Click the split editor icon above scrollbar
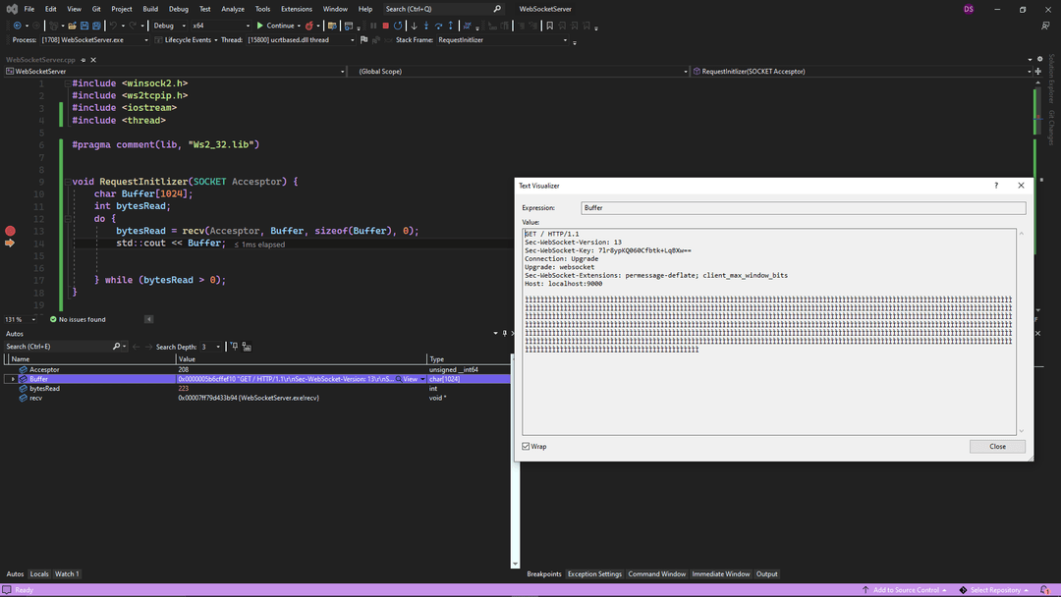1061x597 pixels. point(1038,71)
